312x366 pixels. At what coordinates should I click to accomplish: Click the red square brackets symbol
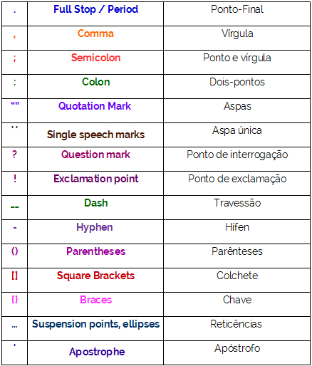[15, 276]
